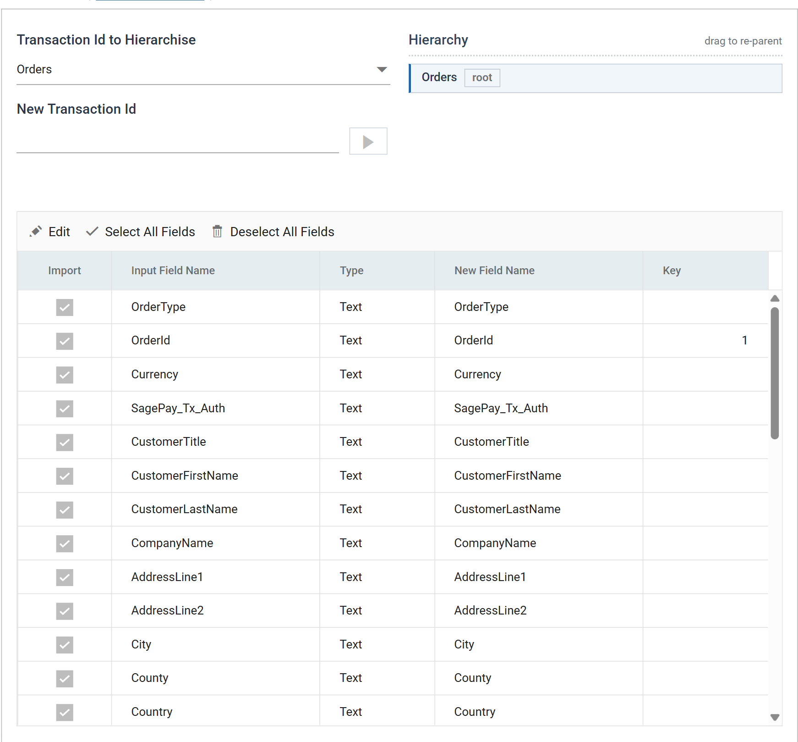Toggle Import checkbox for Country
The height and width of the screenshot is (742, 798).
click(65, 712)
